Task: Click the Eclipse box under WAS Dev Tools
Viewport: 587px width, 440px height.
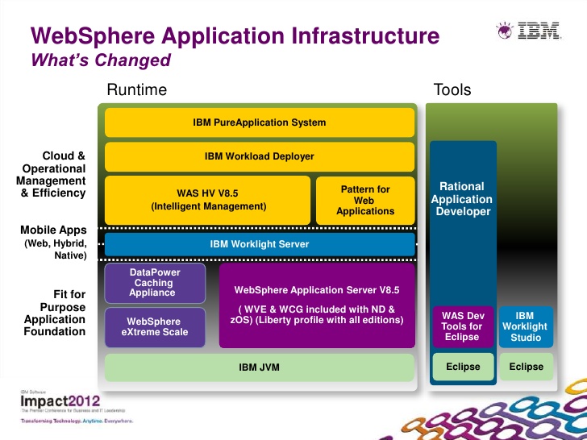Action: coord(463,367)
